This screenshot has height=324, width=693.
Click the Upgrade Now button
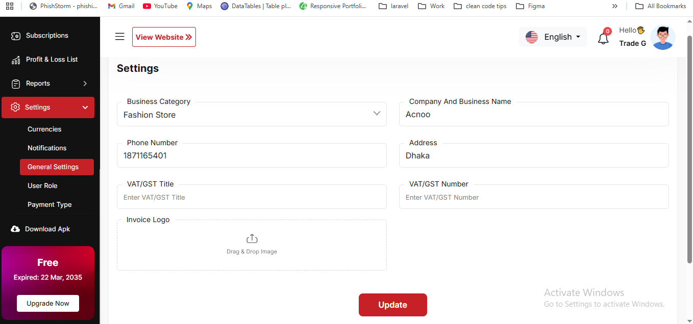click(x=48, y=304)
